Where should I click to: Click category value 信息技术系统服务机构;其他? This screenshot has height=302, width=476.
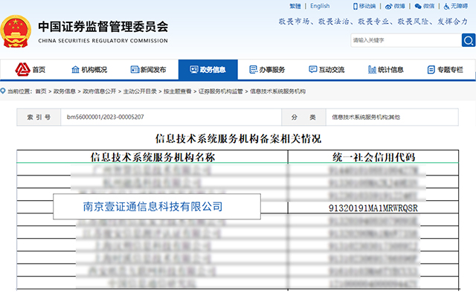point(366,118)
